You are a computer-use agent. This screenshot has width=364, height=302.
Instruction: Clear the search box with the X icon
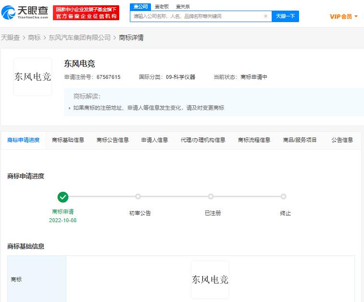click(x=265, y=16)
